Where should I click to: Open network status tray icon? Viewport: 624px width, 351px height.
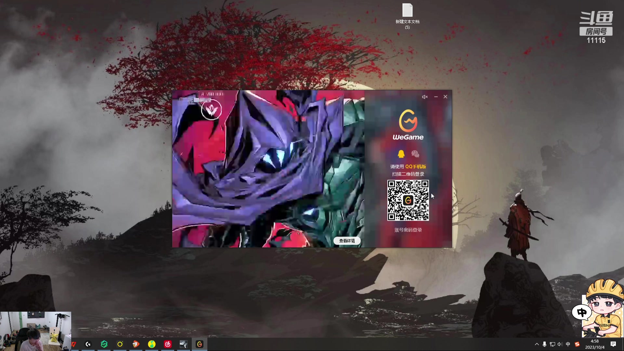[552, 344]
